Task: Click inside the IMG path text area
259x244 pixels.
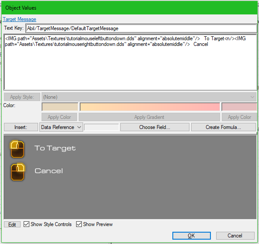Action: coord(130,62)
